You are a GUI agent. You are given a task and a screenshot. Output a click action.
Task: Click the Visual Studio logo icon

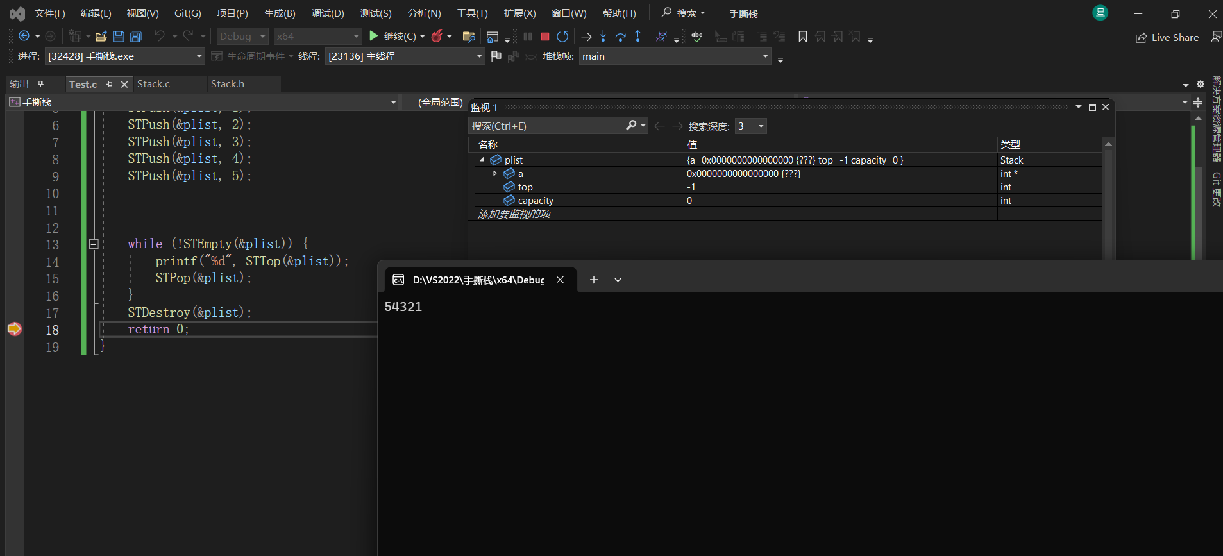17,13
